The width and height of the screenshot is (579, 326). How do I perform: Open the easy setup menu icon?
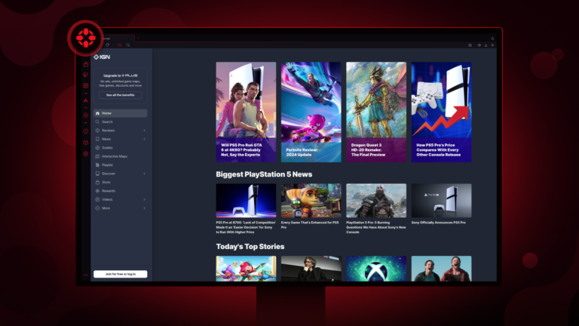492,45
